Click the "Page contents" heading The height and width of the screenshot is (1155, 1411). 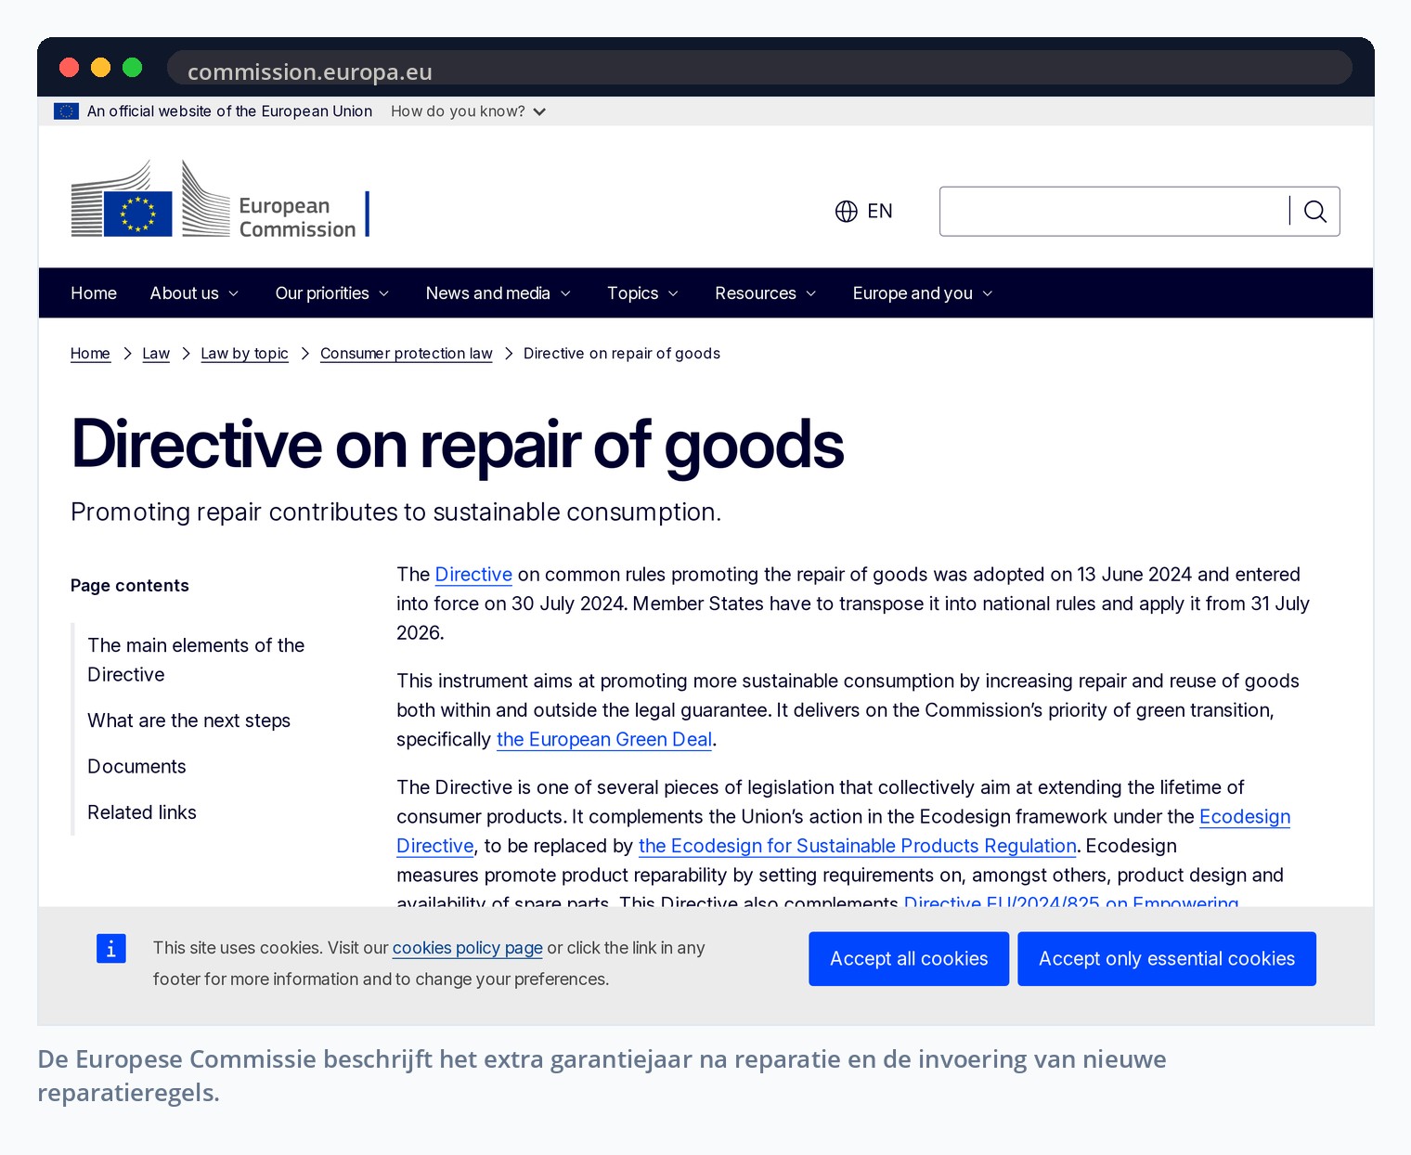[130, 586]
